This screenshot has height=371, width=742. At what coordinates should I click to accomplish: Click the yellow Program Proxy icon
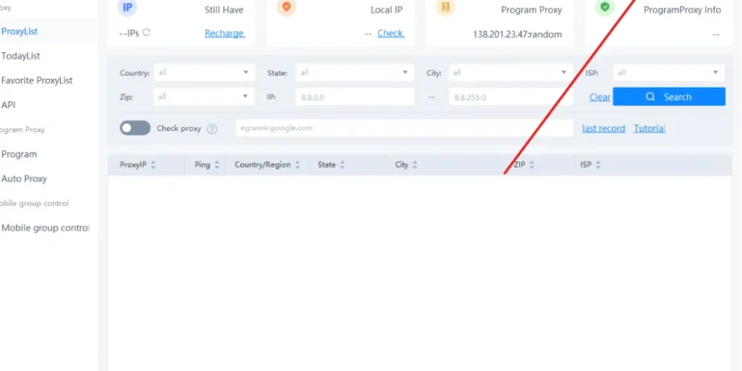pos(446,7)
